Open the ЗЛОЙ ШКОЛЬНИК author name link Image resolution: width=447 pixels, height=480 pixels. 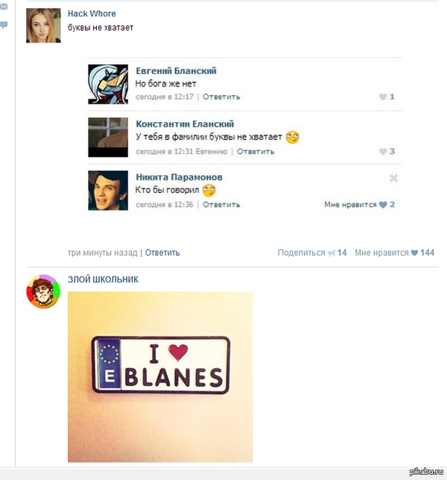pos(103,280)
